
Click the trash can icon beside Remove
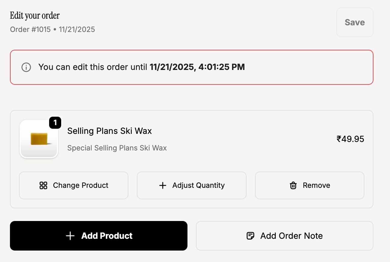point(293,185)
